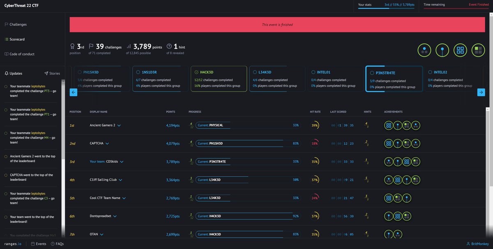Click the PH1SH3D 83% progress bar for CAPTCHA
This screenshot has width=493, height=249.
[x=249, y=144]
